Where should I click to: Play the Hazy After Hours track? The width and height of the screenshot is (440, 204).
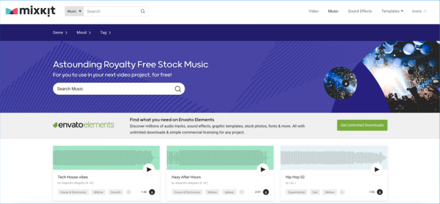tap(263, 169)
